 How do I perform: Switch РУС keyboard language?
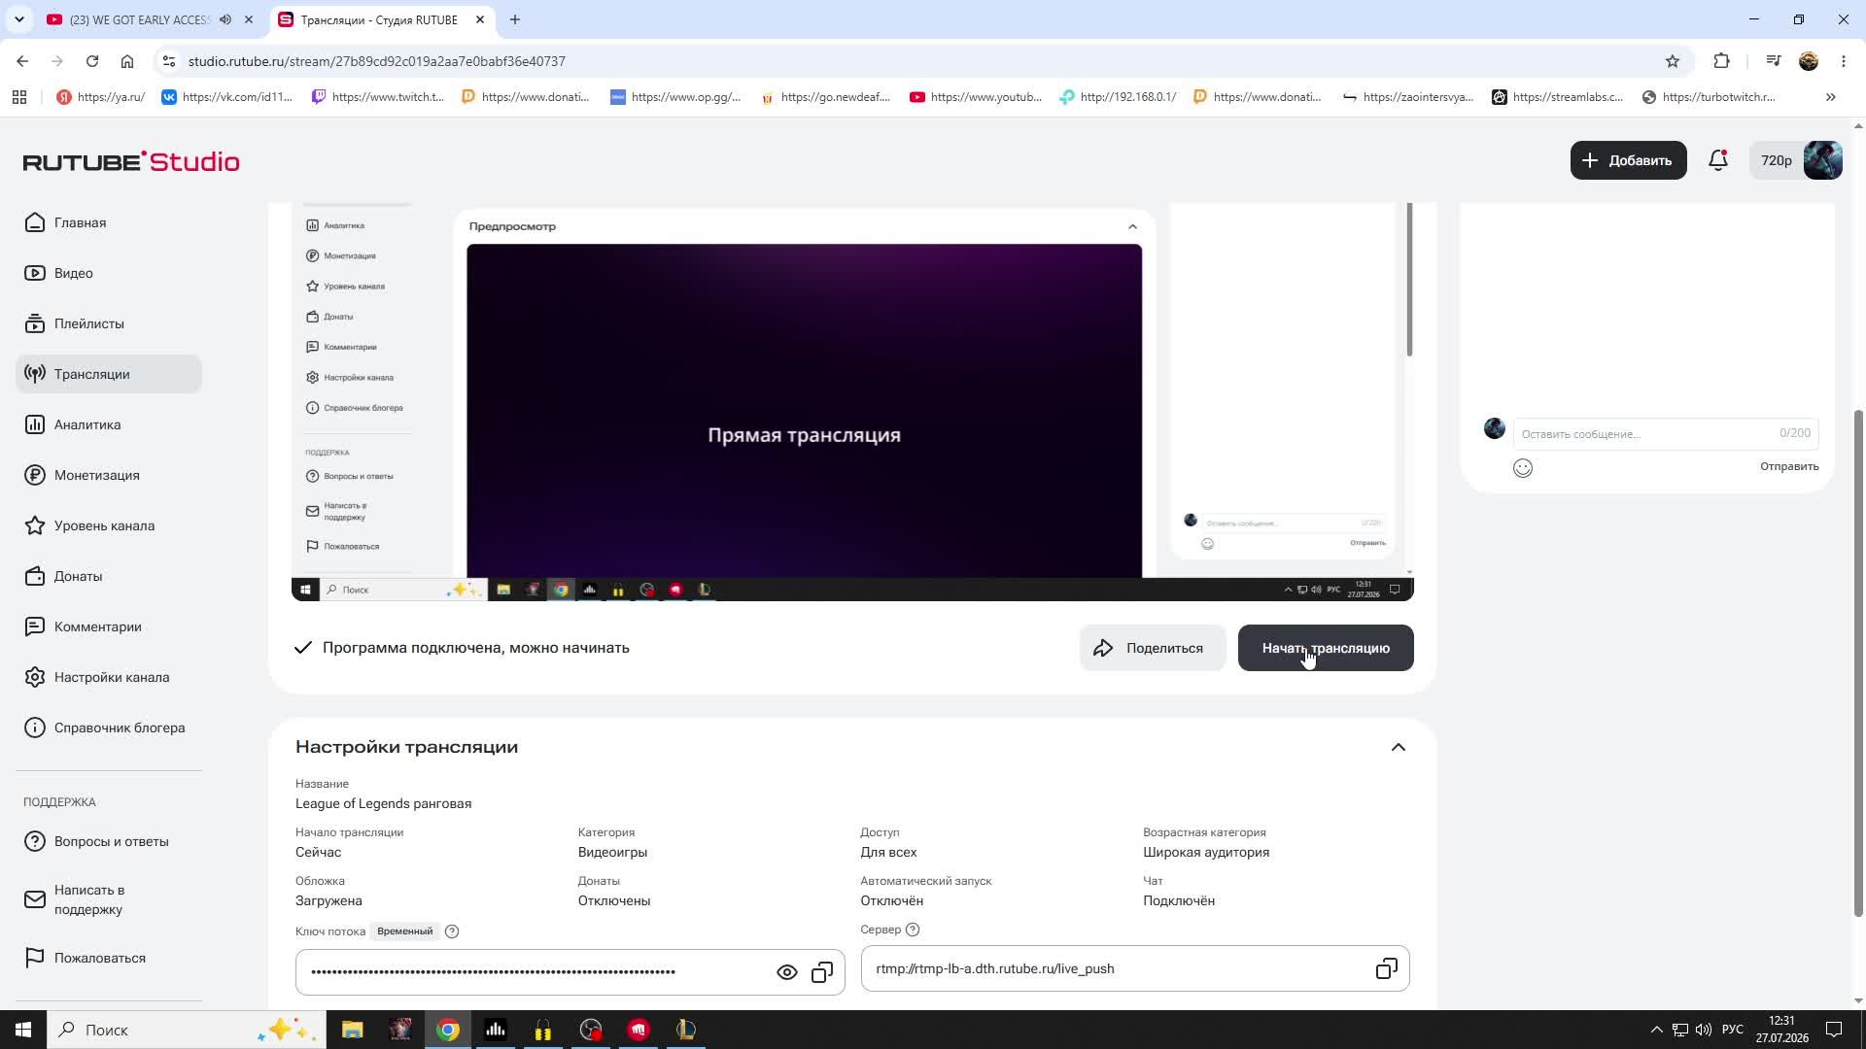(x=1732, y=1030)
